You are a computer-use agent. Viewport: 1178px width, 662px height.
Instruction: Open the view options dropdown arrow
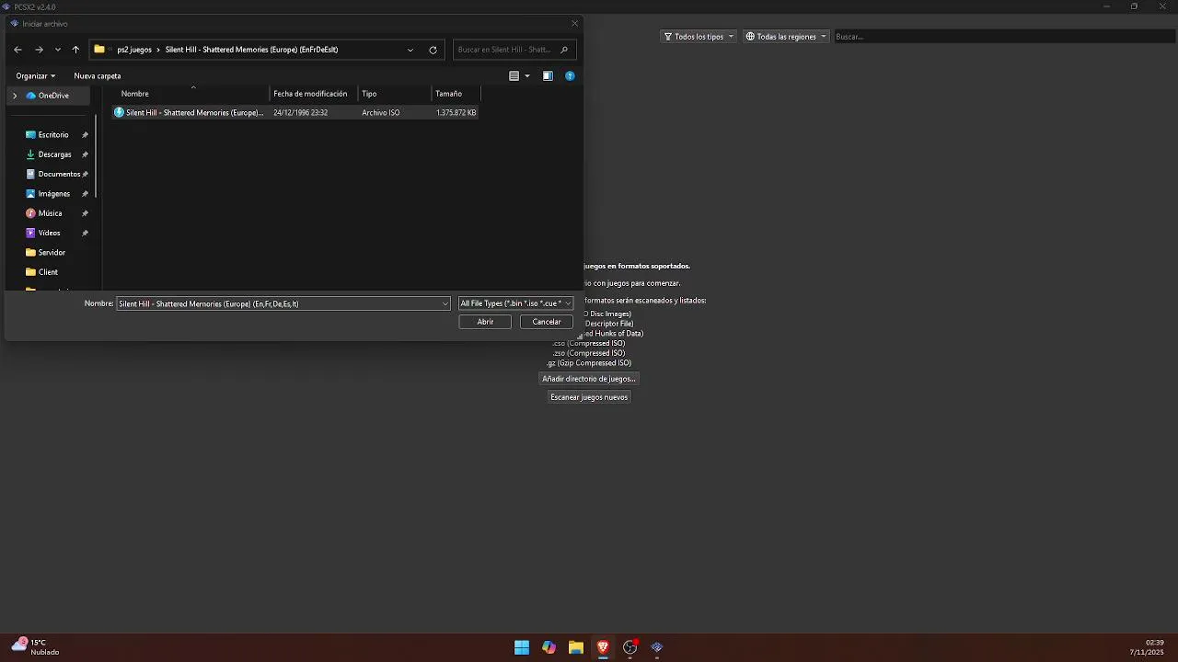527,76
